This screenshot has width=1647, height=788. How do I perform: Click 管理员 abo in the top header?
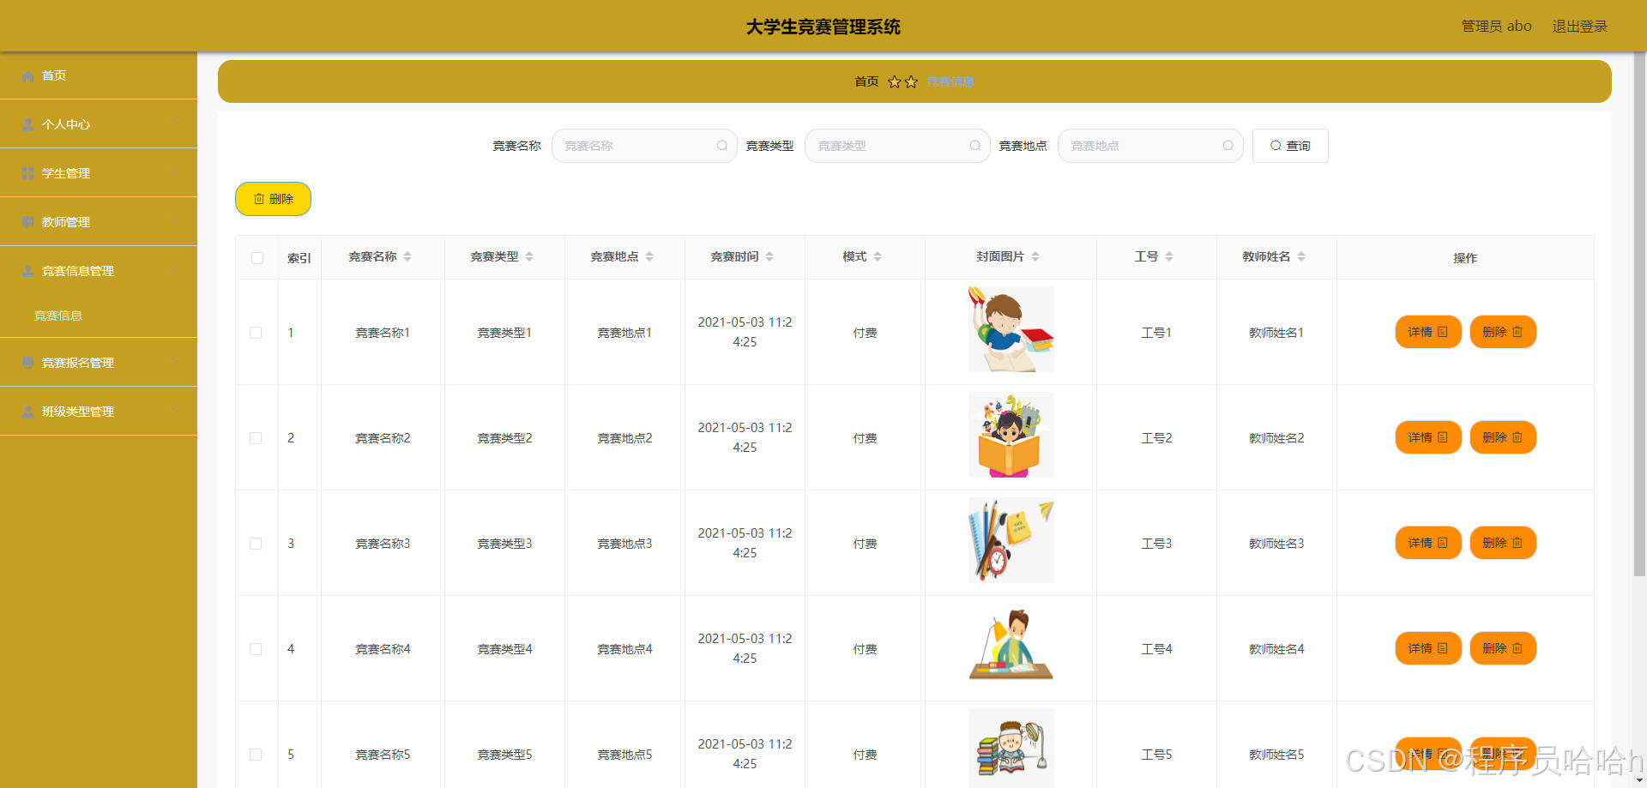coord(1496,27)
